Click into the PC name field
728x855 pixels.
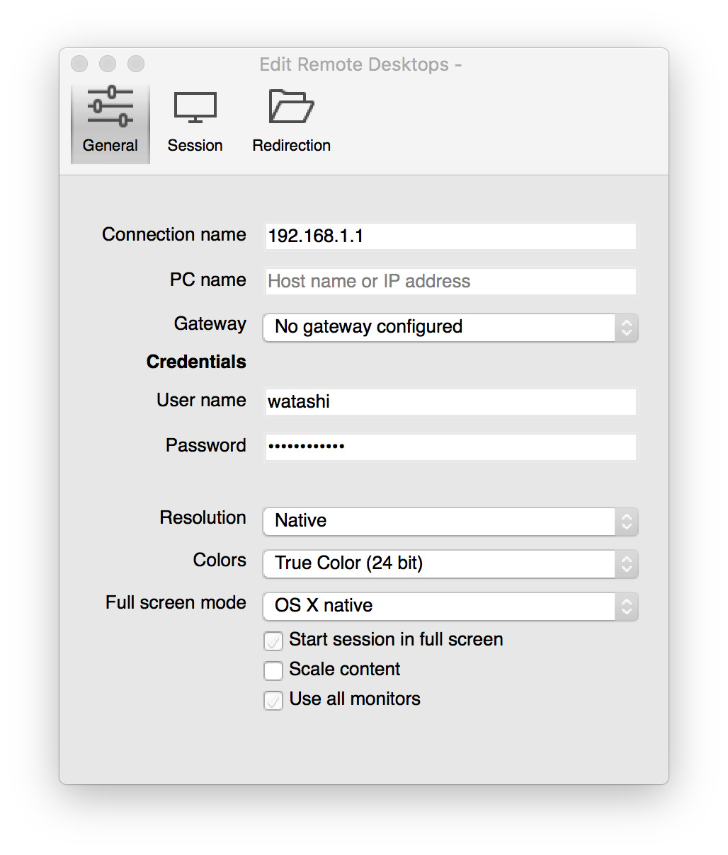451,282
